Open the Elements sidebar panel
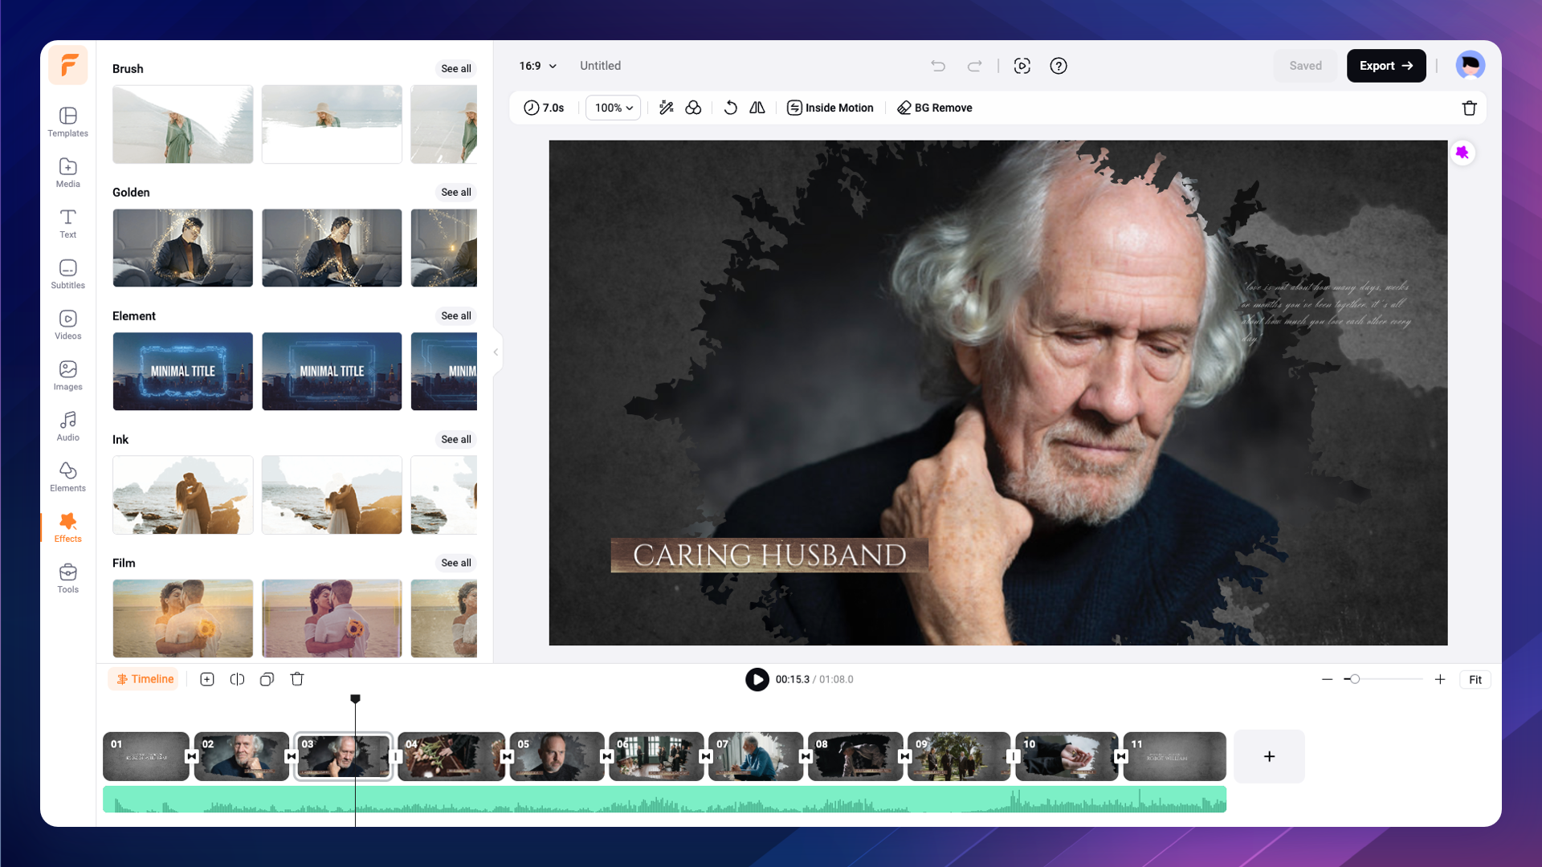This screenshot has height=867, width=1542. click(67, 476)
